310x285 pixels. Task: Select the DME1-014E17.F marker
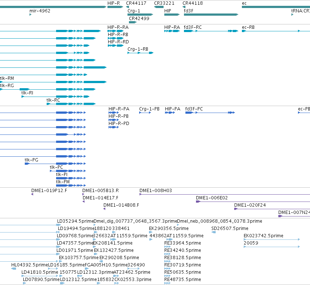(x=84, y=202)
